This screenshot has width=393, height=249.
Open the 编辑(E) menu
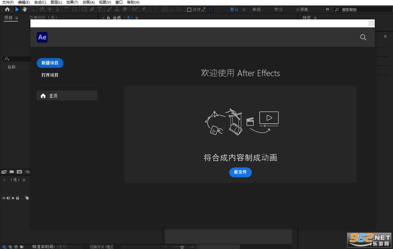24,2
